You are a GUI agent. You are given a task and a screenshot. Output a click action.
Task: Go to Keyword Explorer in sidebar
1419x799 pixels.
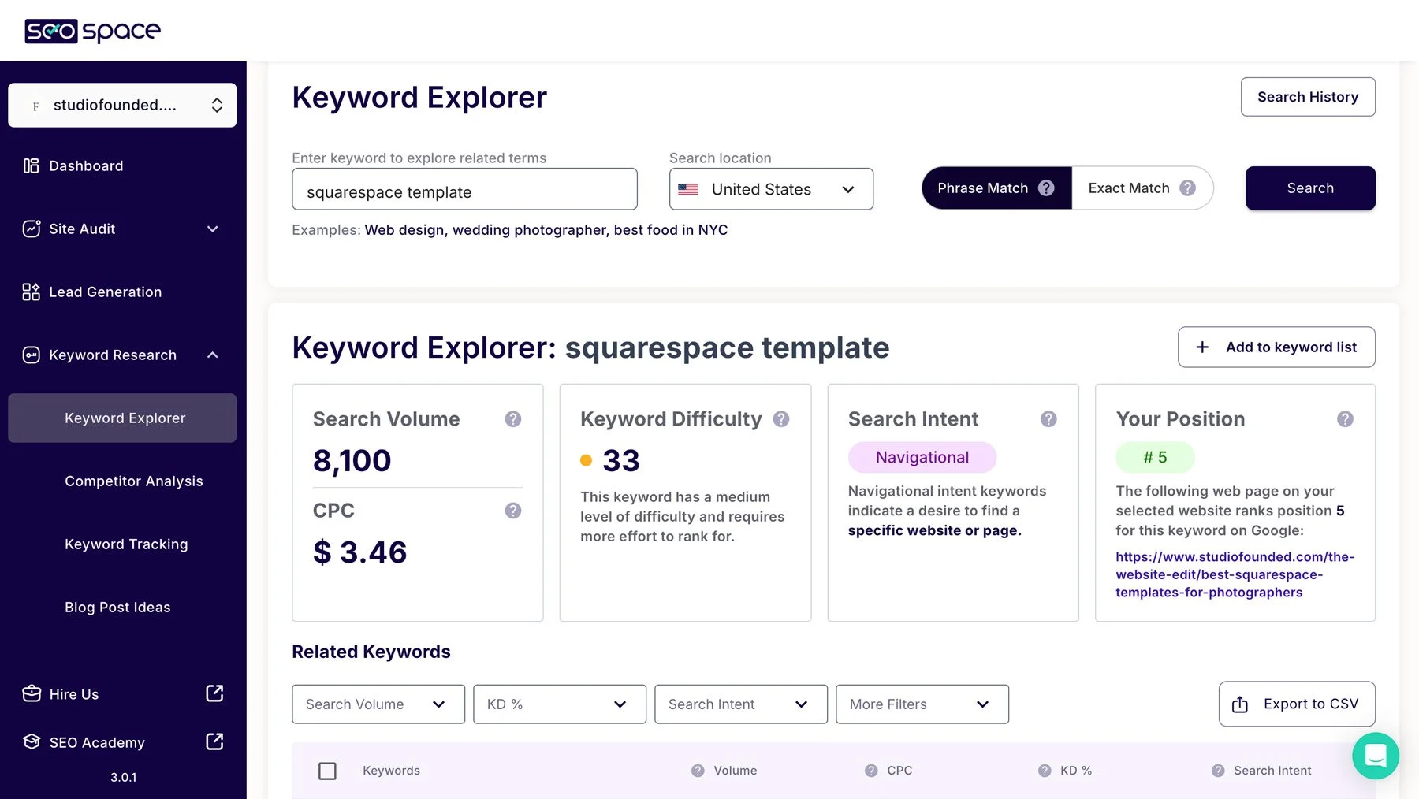tap(122, 418)
